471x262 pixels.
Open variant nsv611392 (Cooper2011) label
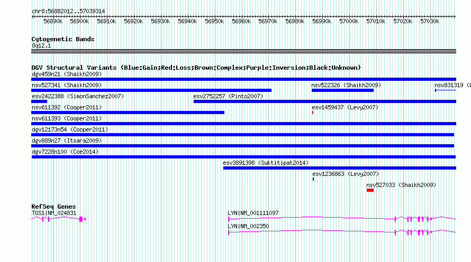point(67,107)
